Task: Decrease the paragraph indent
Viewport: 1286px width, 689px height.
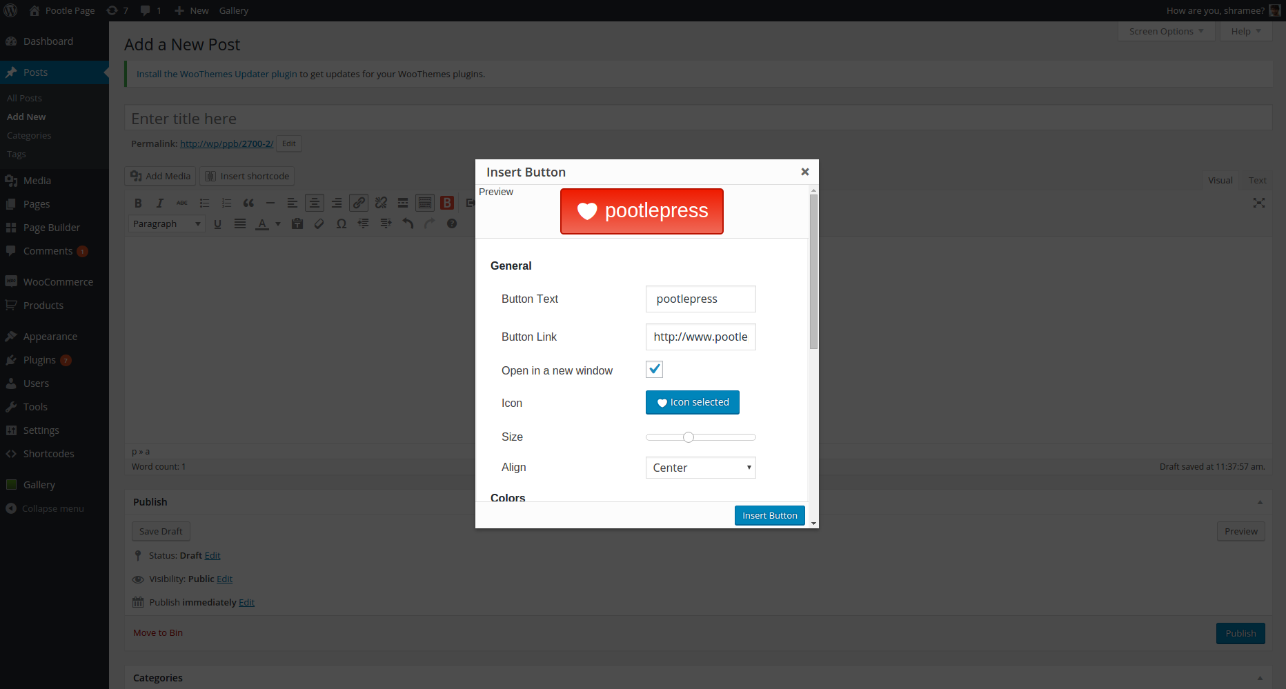Action: tap(364, 223)
